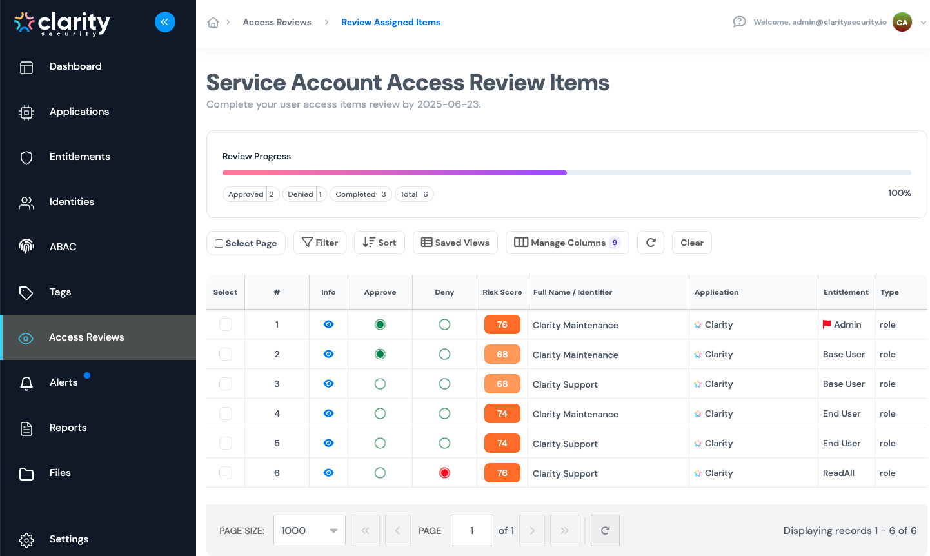Select Deny radio for row 2
930x556 pixels.
(x=444, y=354)
